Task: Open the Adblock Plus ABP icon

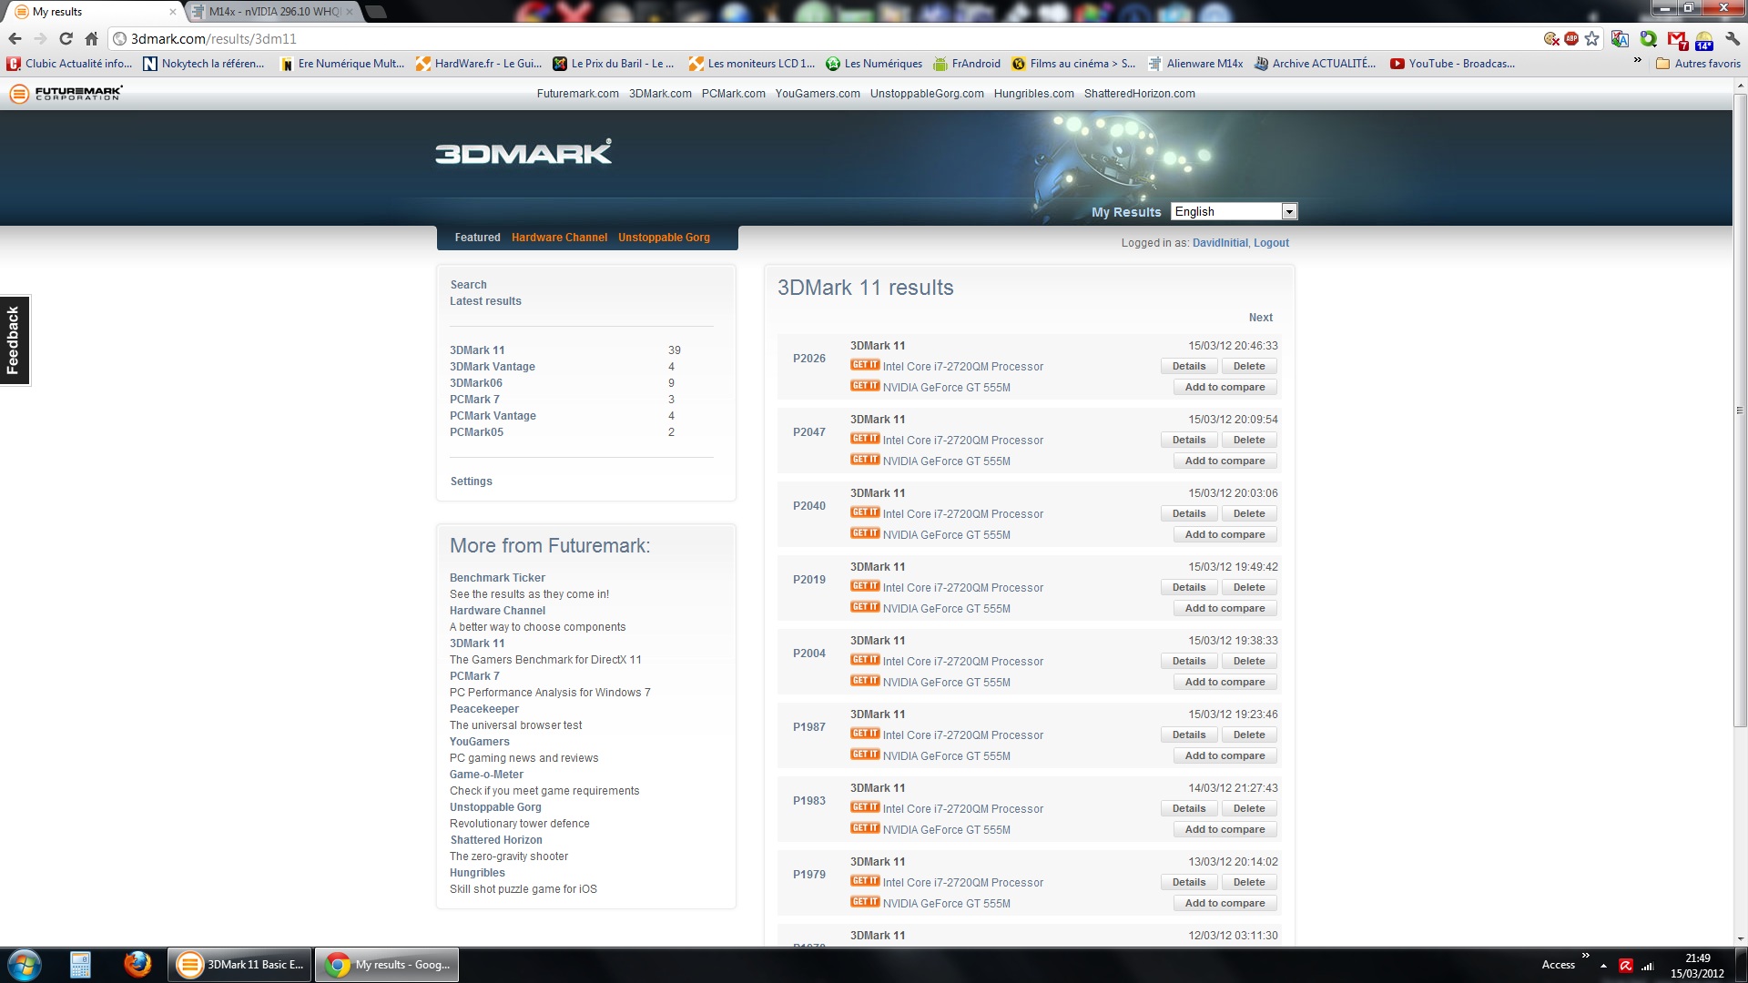Action: [1571, 38]
